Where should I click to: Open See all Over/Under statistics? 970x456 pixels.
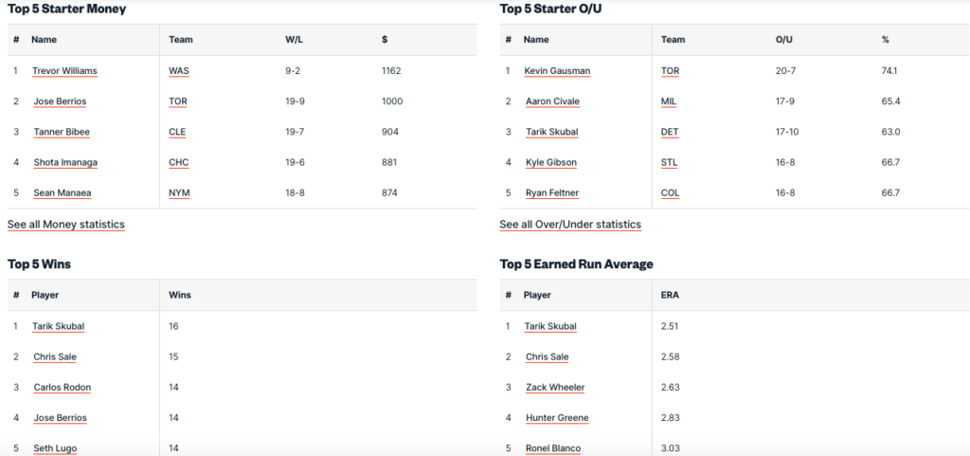coord(570,225)
